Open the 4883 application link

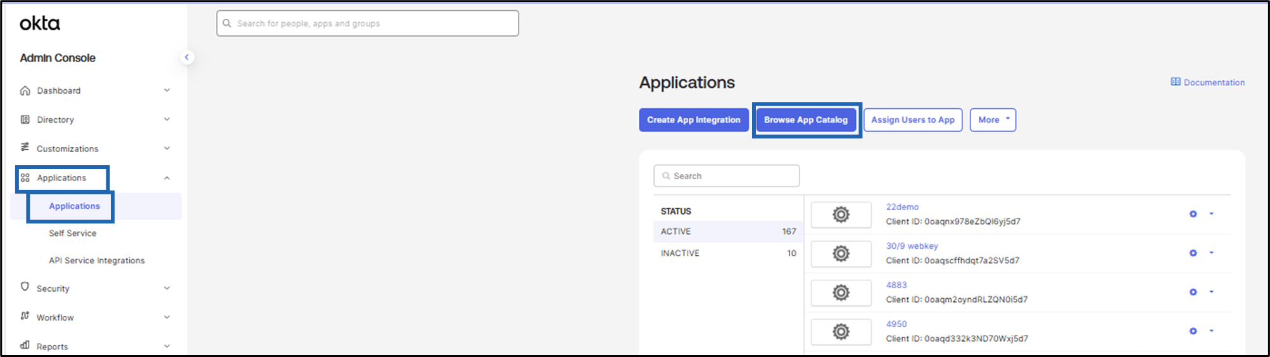(896, 285)
